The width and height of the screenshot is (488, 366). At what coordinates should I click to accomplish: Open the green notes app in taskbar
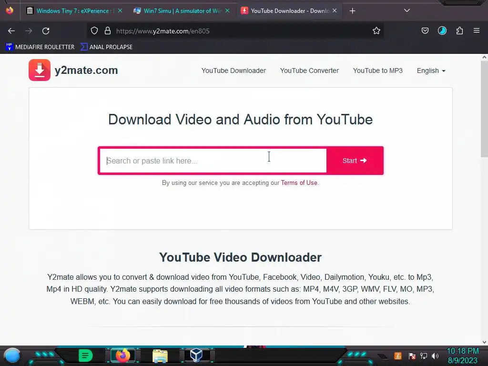click(x=86, y=356)
